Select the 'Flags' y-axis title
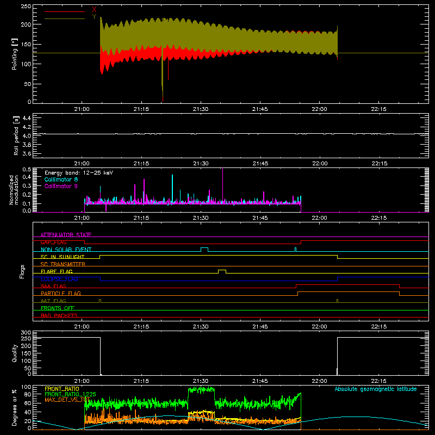 pos(22,271)
